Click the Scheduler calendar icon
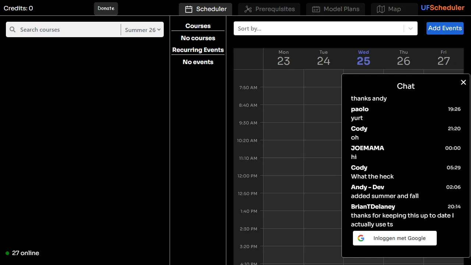Viewport: 471px width, 265px height. click(189, 9)
